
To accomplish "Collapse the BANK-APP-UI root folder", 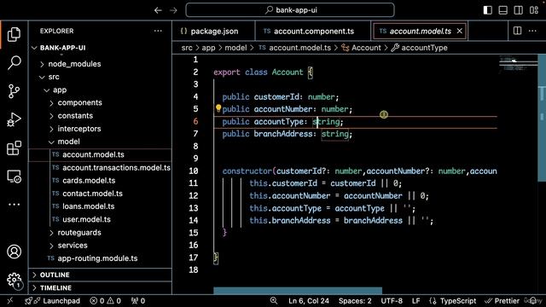I will [x=62, y=48].
